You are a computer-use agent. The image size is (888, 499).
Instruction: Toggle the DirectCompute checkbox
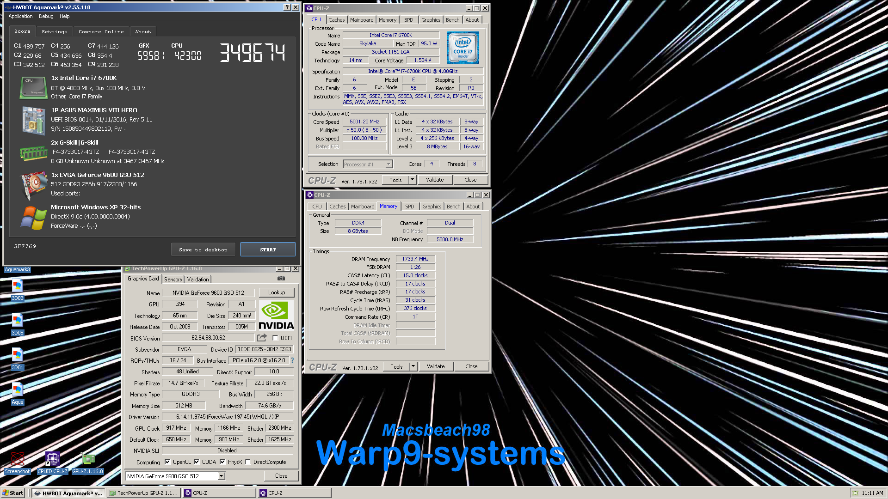(248, 462)
